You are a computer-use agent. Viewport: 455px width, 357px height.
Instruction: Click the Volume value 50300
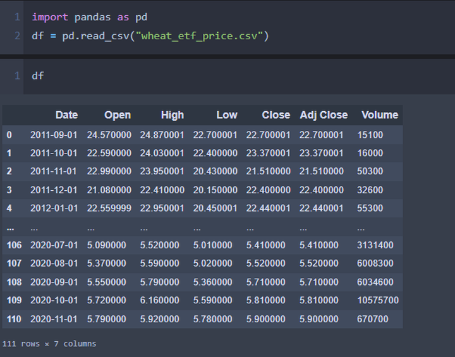point(370,171)
